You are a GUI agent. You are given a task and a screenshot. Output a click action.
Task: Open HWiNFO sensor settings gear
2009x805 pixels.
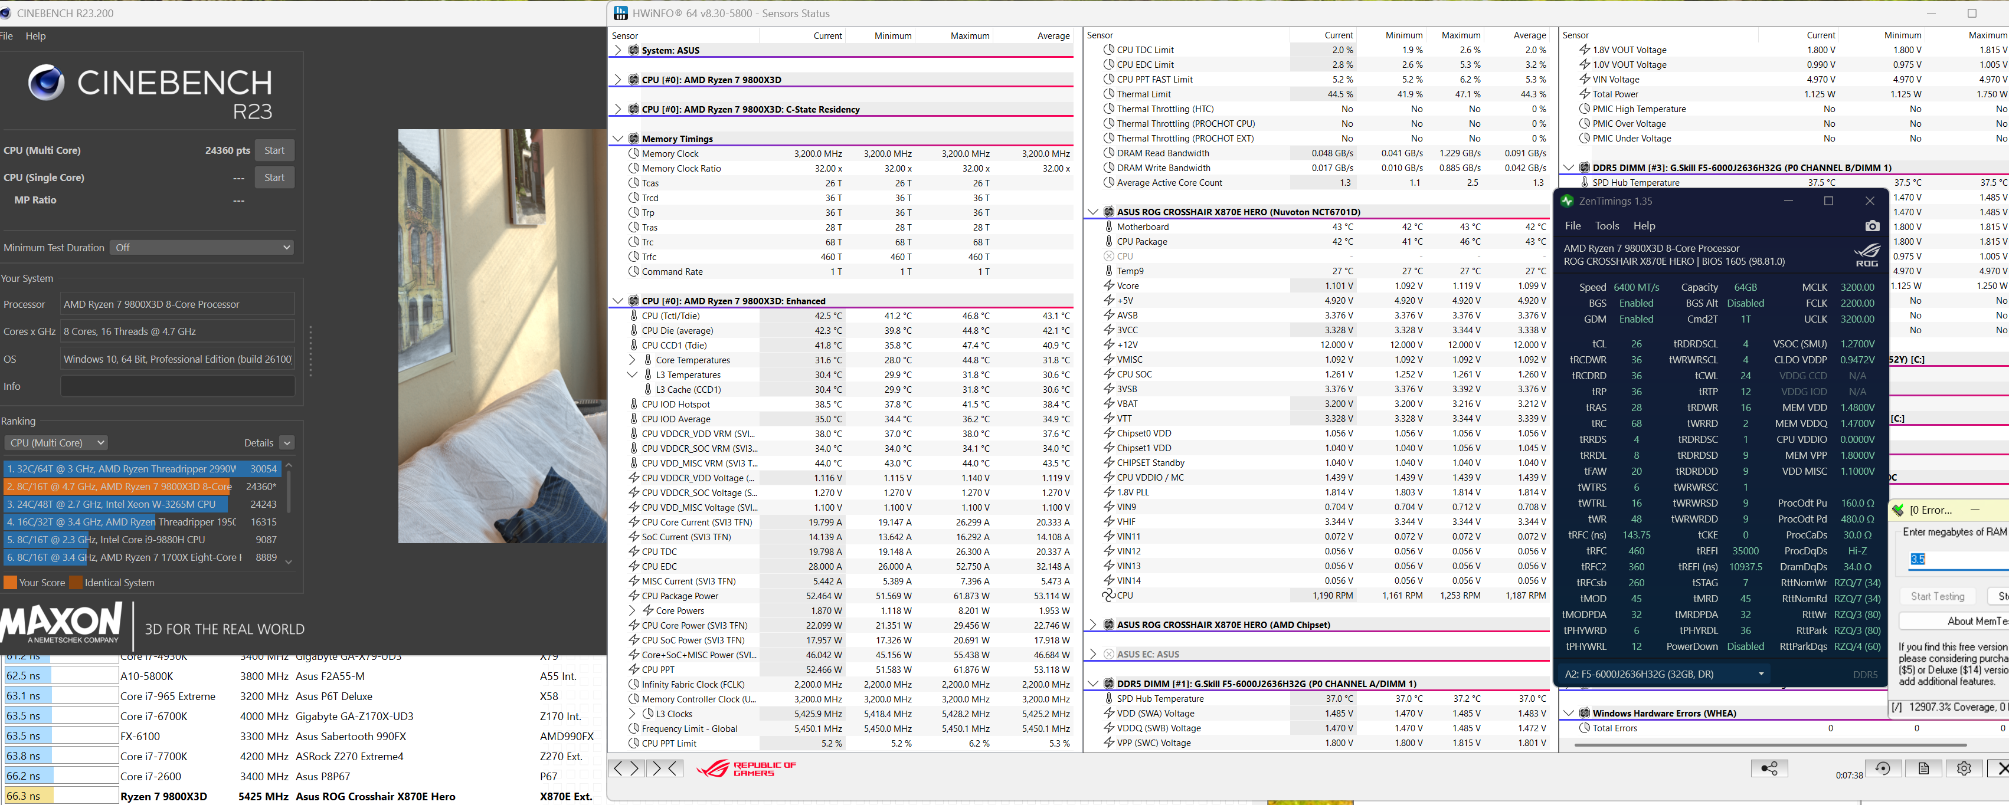pos(1964,768)
